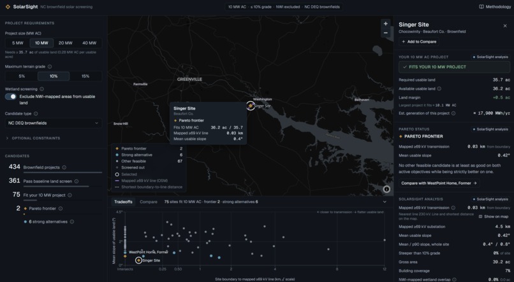Open the map attribution info icon
The width and height of the screenshot is (514, 282).
(386, 189)
